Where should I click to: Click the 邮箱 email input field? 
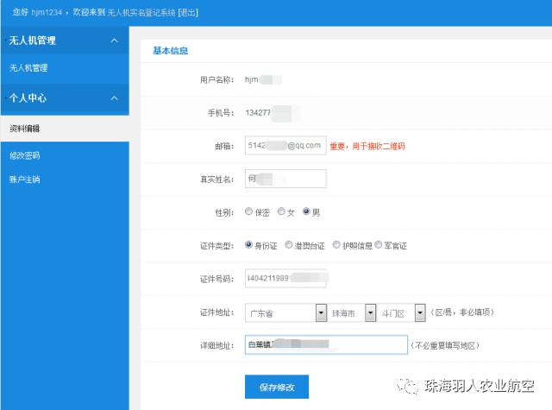(x=285, y=146)
